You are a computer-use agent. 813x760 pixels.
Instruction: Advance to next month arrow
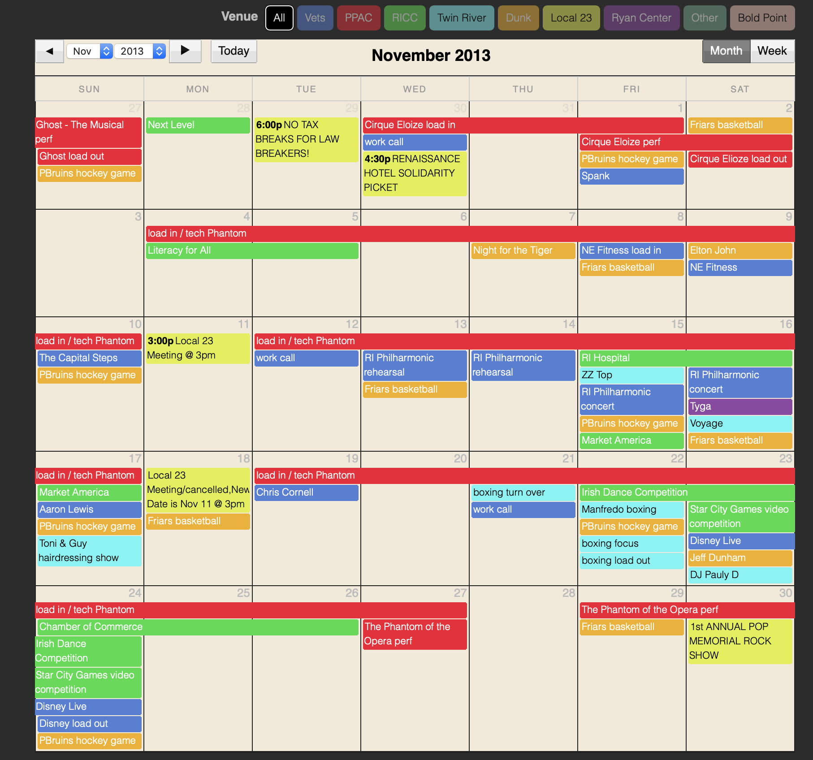(185, 51)
